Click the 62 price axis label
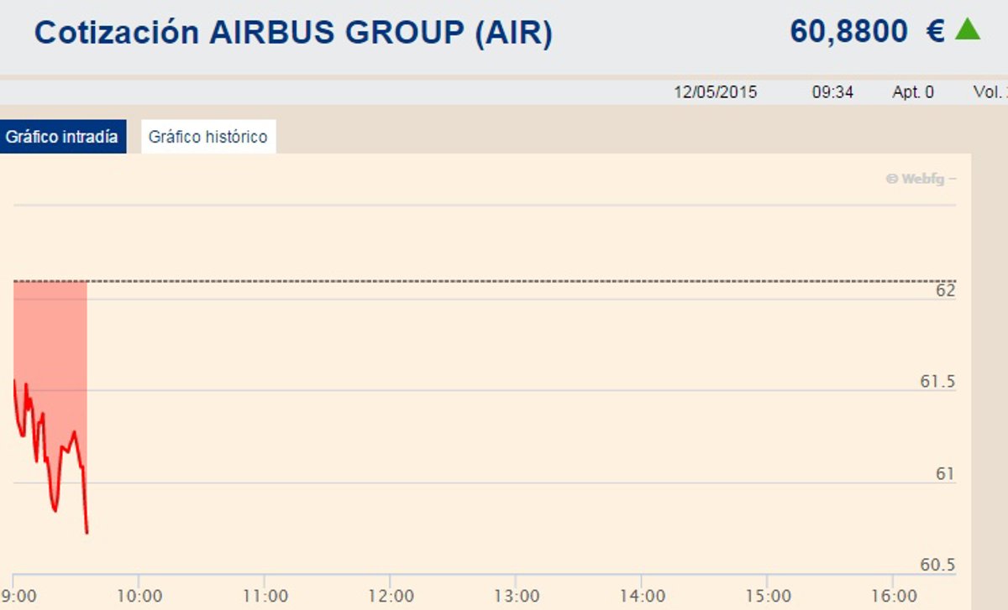 tap(946, 290)
